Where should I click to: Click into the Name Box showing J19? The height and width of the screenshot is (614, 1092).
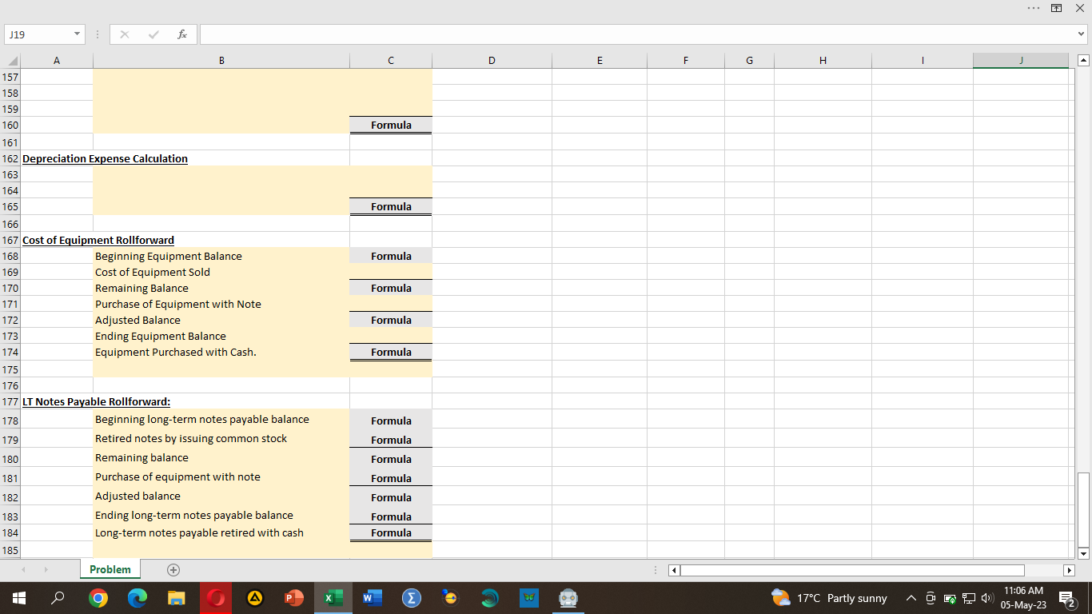pyautogui.click(x=38, y=35)
